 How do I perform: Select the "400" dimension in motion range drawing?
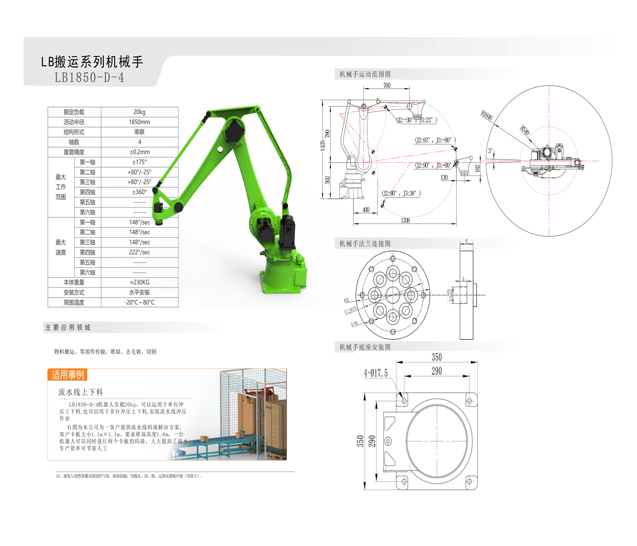[x=366, y=210]
